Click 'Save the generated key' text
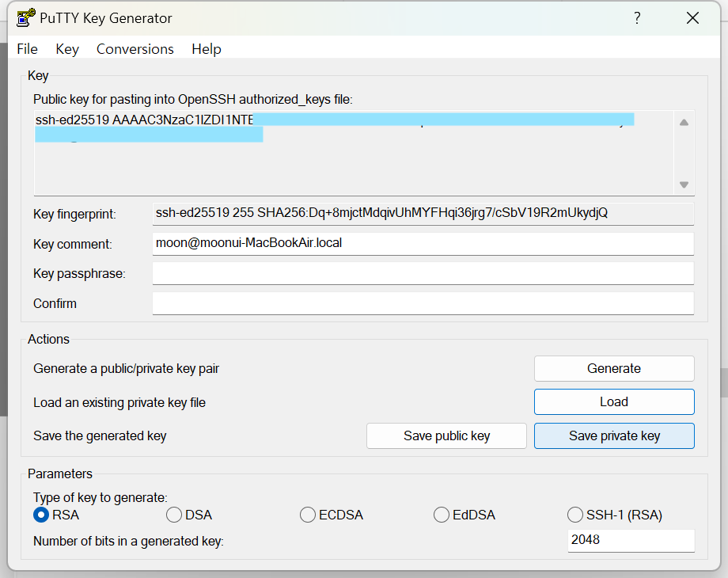This screenshot has width=728, height=578. [x=100, y=435]
